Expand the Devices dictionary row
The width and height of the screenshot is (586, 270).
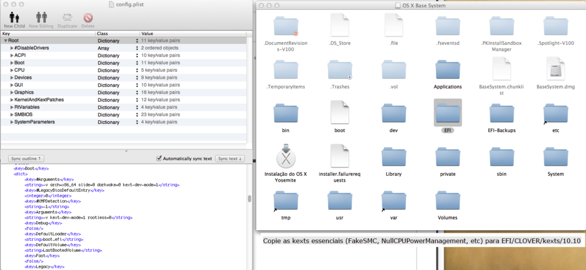[12, 78]
